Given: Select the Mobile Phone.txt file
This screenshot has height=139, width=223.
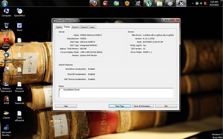Looking at the screenshot, I should click(x=19, y=87).
